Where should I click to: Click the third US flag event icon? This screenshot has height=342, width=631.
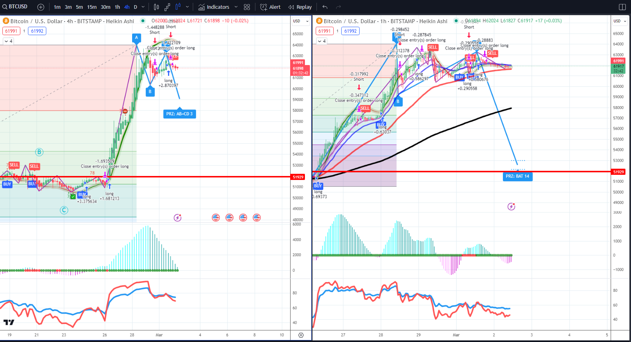click(x=243, y=217)
